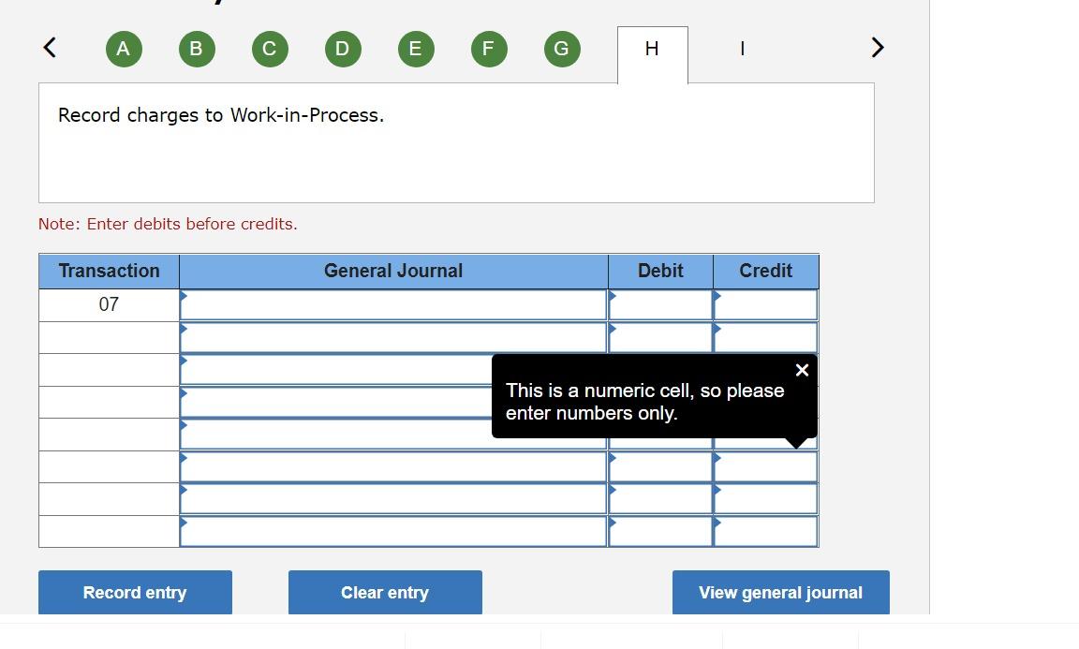Close the numeric cell warning tooltip
The width and height of the screenshot is (1079, 649).
click(802, 370)
